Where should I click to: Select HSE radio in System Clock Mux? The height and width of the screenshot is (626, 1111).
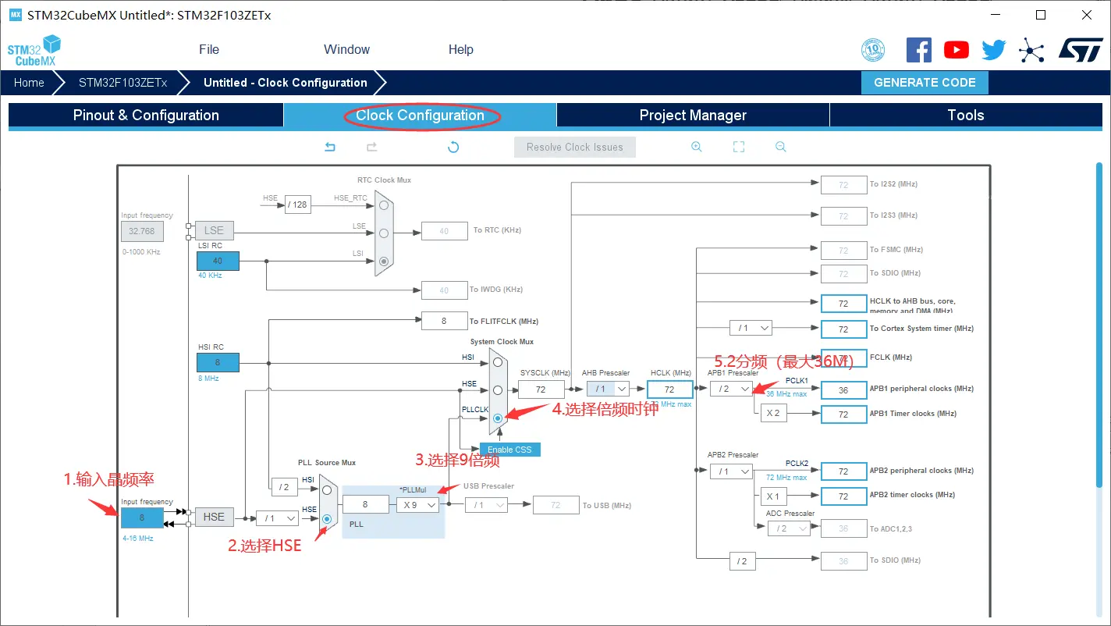(x=498, y=389)
